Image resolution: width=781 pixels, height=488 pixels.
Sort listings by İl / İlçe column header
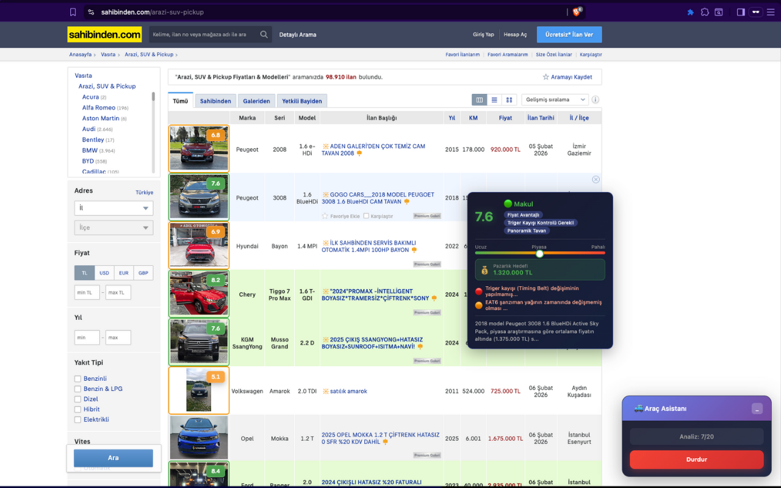580,118
